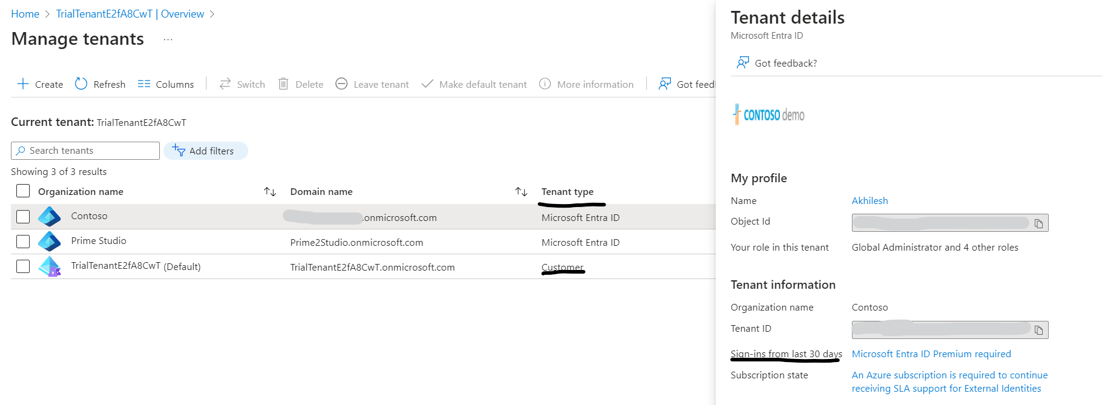Screen dimensions: 1102x405
Task: Click the Customer tenant type cell
Action: [x=563, y=267]
